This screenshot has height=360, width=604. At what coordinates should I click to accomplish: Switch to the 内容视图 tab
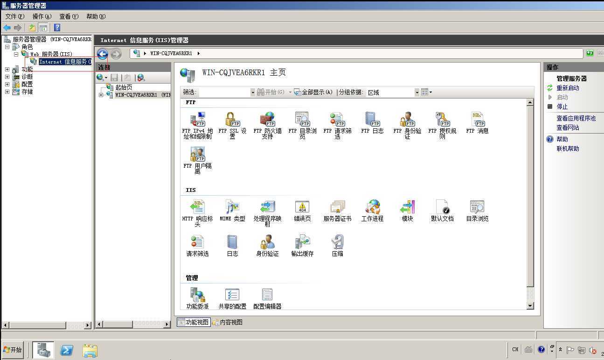click(x=228, y=322)
